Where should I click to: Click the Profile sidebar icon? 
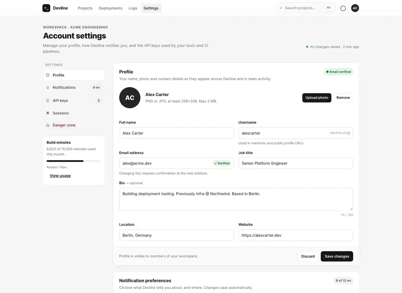coord(48,75)
